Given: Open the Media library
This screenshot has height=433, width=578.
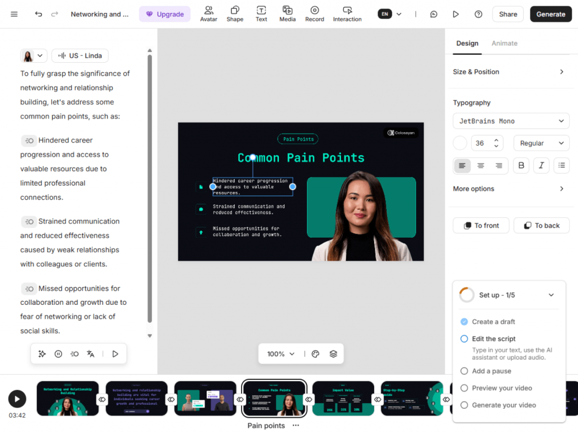Looking at the screenshot, I should [x=287, y=14].
